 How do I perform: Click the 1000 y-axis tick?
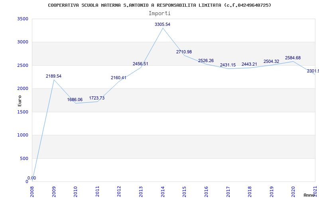point(22,135)
